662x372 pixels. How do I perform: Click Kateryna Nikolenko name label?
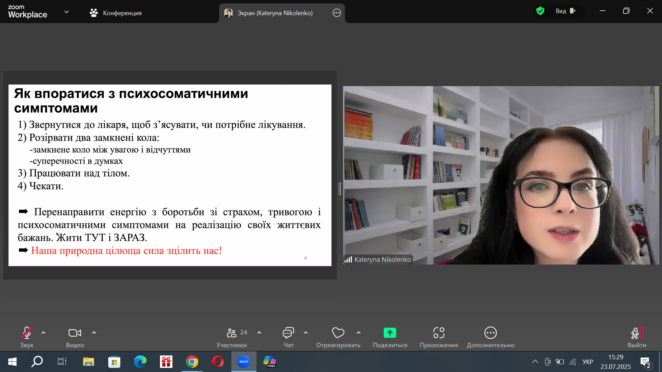[382, 259]
